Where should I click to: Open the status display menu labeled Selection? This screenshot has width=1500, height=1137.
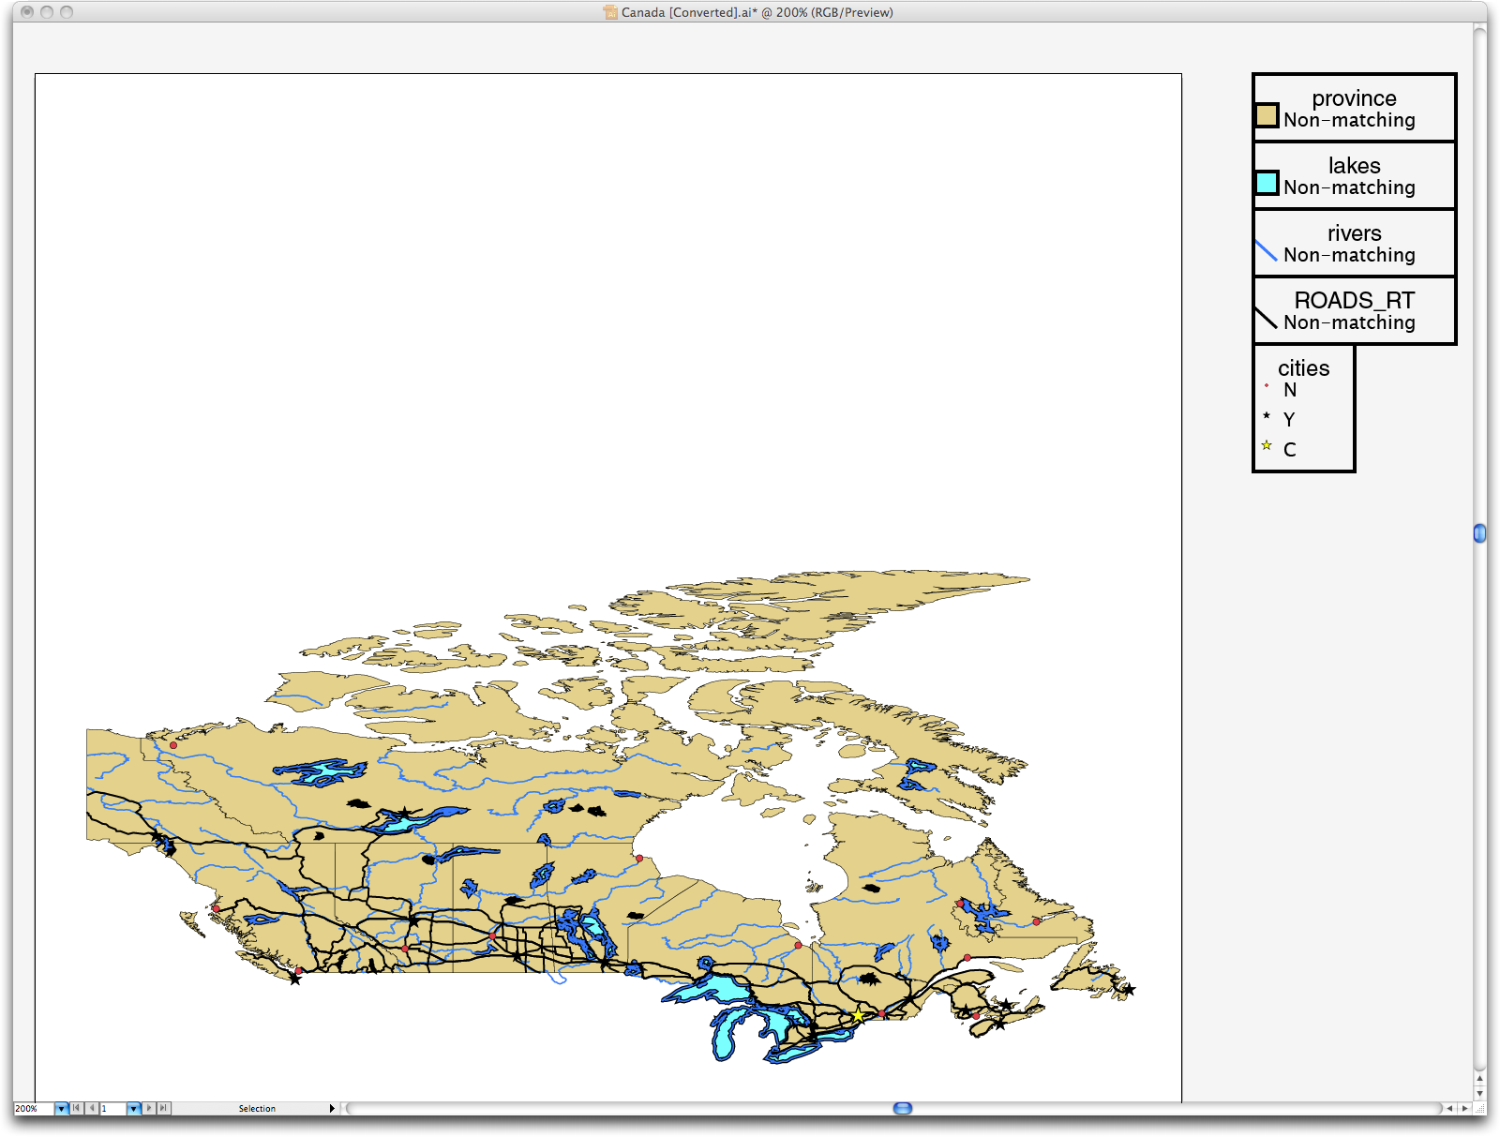[258, 1108]
